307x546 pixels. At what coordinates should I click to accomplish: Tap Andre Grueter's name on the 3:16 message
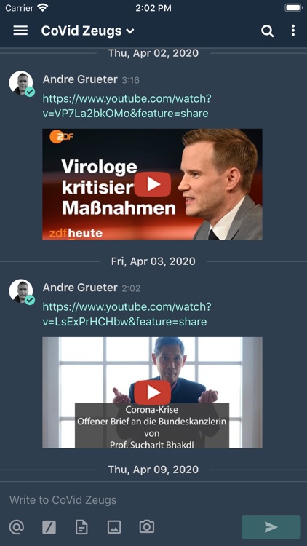[80, 79]
